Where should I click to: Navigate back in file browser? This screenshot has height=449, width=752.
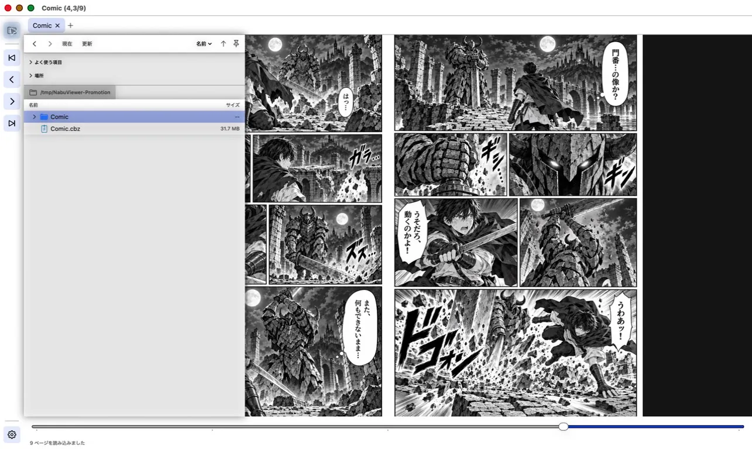[x=35, y=44]
